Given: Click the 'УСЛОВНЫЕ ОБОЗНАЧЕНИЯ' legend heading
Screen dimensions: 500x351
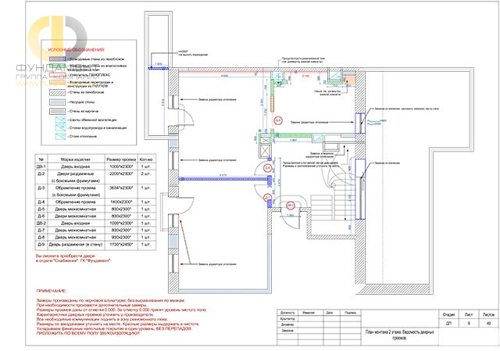Looking at the screenshot, I should point(76,50).
